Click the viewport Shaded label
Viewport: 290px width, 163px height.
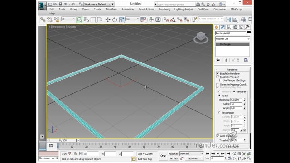(72, 27)
